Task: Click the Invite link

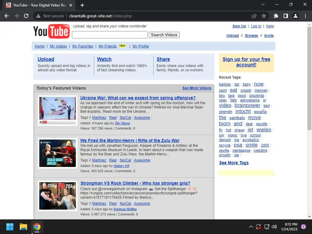Action: point(269,35)
